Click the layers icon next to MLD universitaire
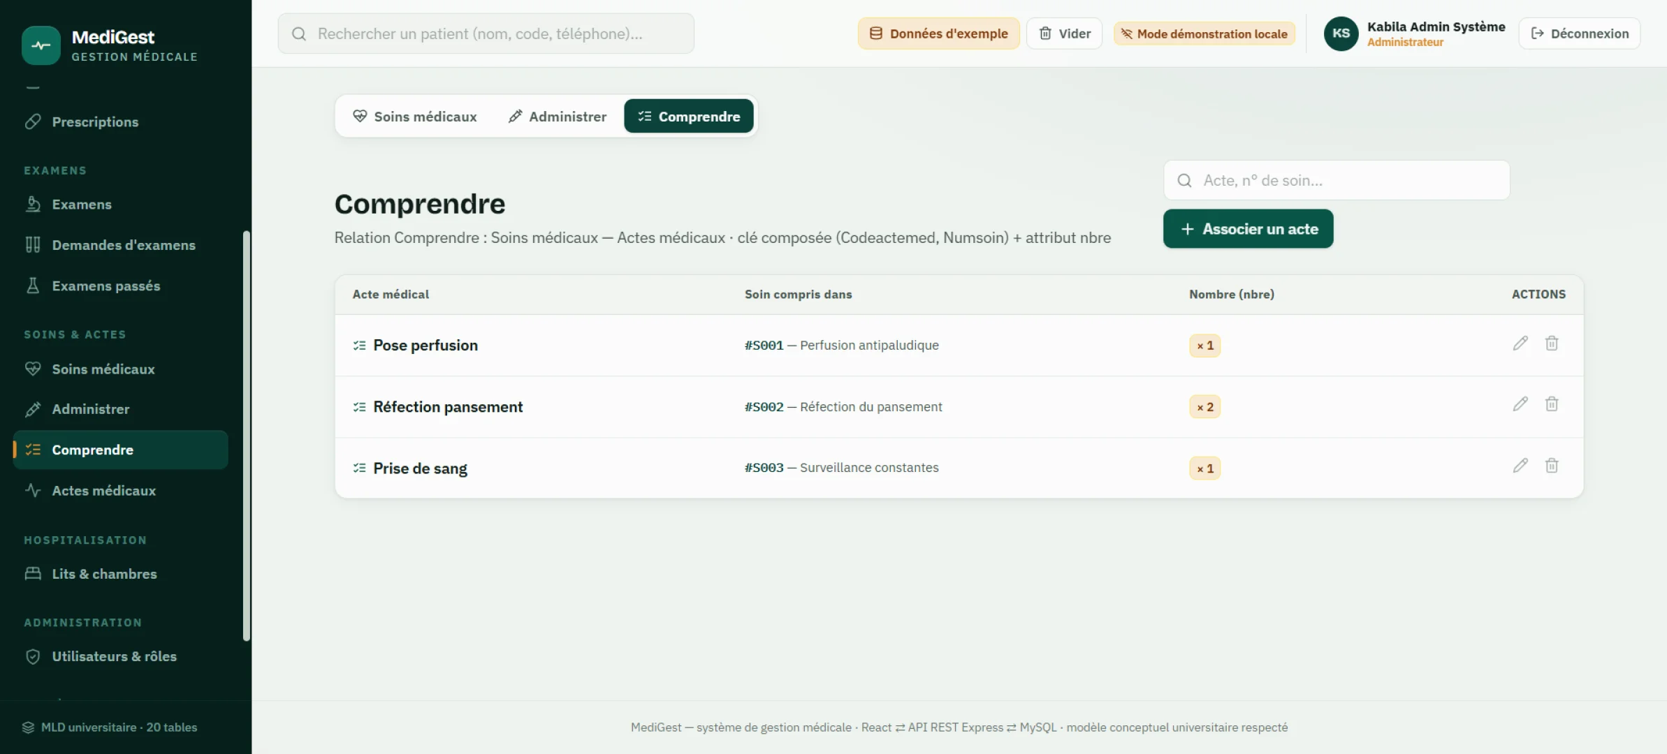The image size is (1667, 754). [28, 727]
